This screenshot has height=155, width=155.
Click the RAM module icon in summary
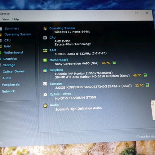[x=45, y=51]
